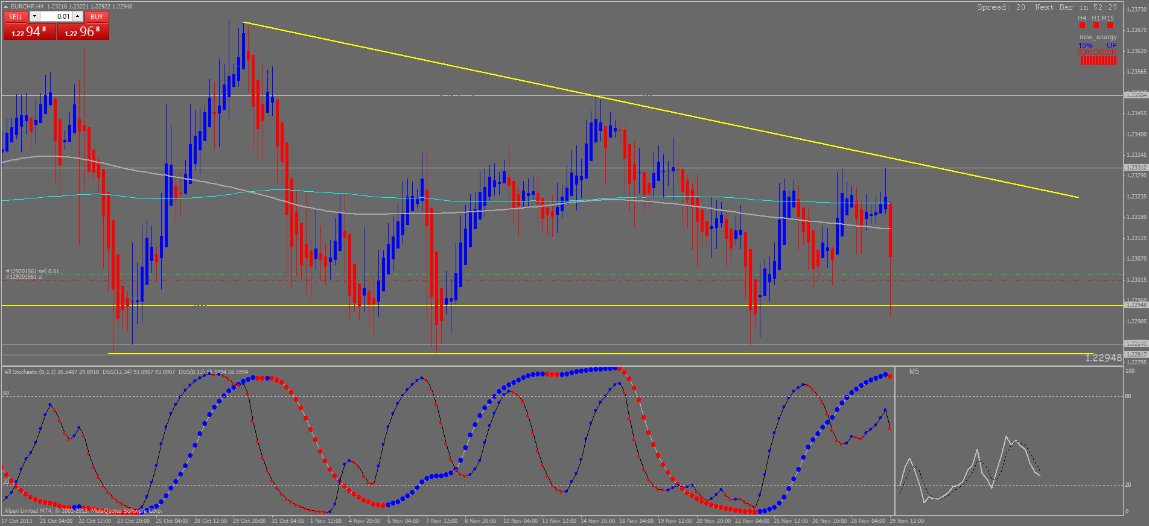Click the H1 trend signal red square

[x=1096, y=25]
